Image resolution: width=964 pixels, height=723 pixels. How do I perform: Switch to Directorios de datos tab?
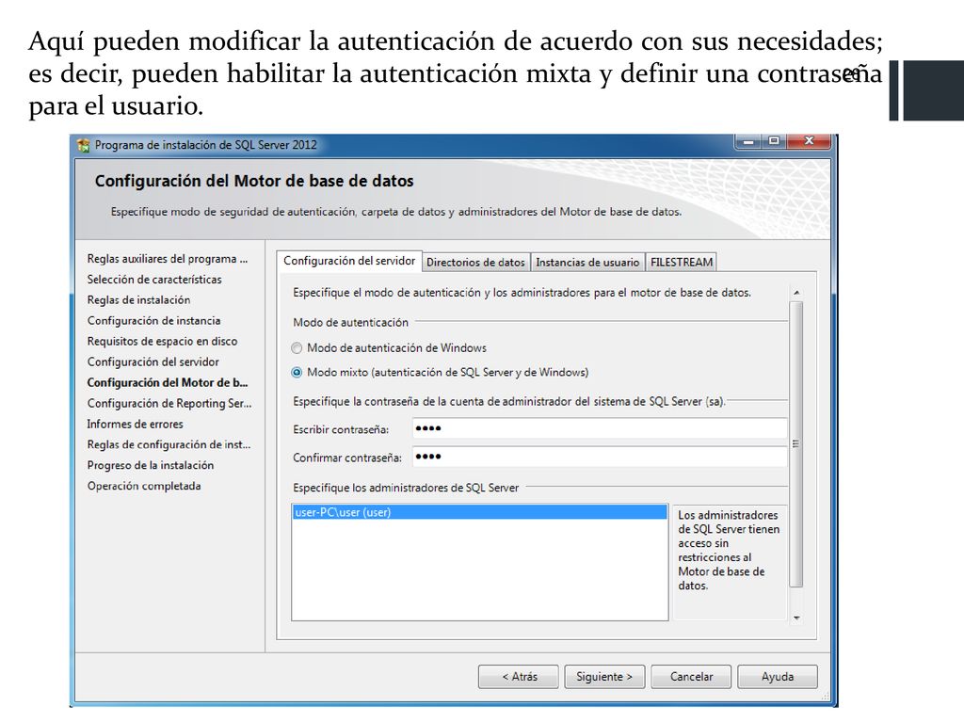coord(475,263)
